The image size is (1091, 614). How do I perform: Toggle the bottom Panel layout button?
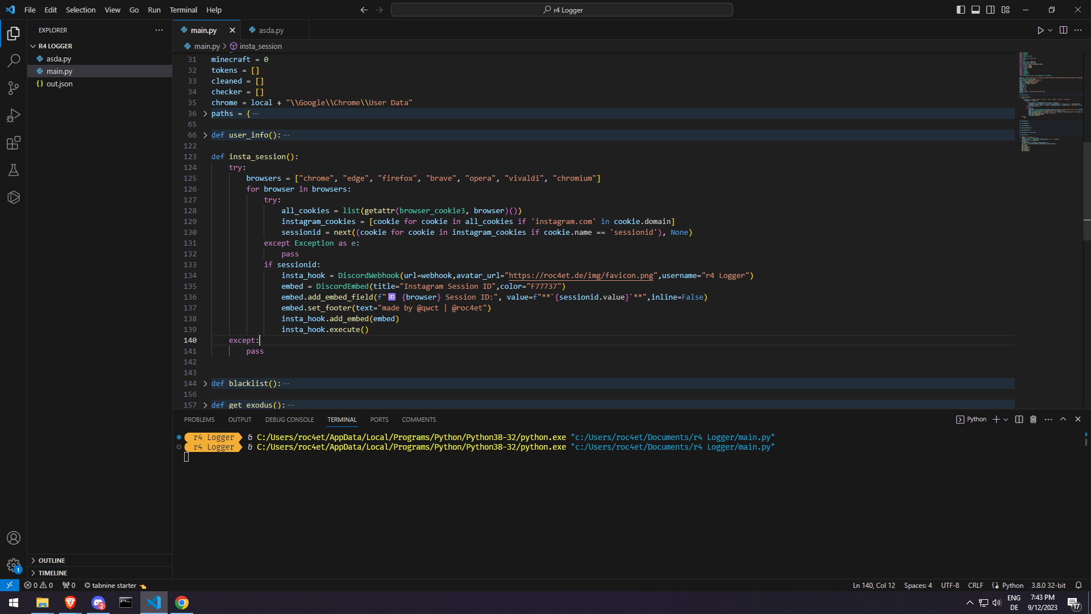976,10
